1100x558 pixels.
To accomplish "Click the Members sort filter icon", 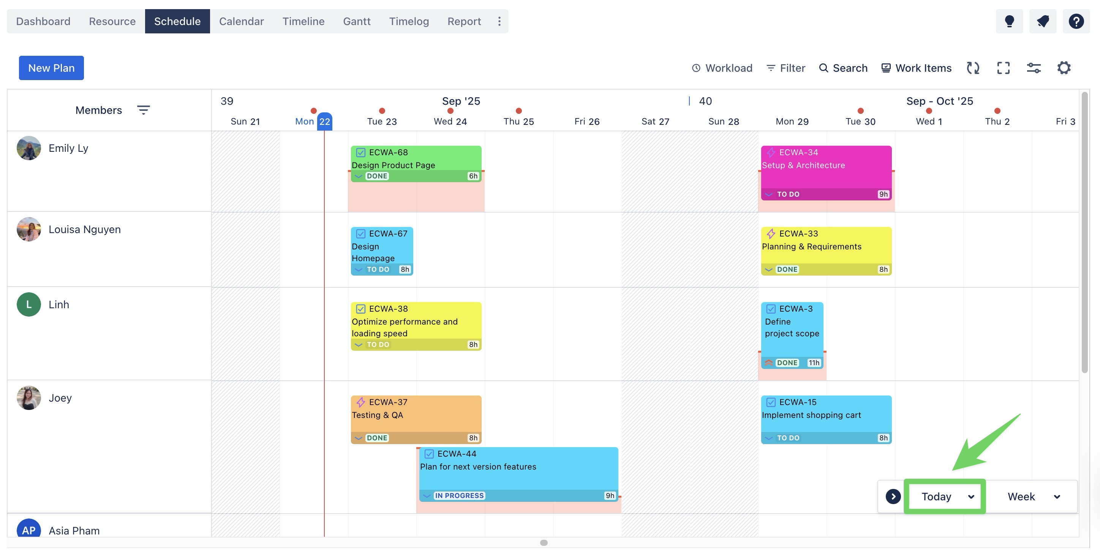I will [143, 110].
